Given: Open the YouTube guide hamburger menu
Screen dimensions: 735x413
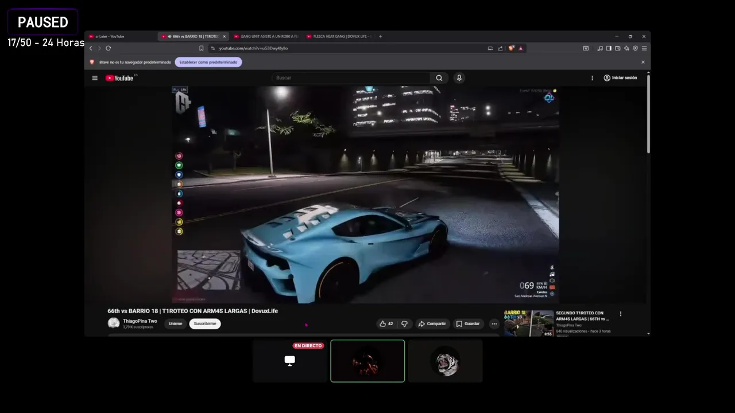Looking at the screenshot, I should [95, 78].
